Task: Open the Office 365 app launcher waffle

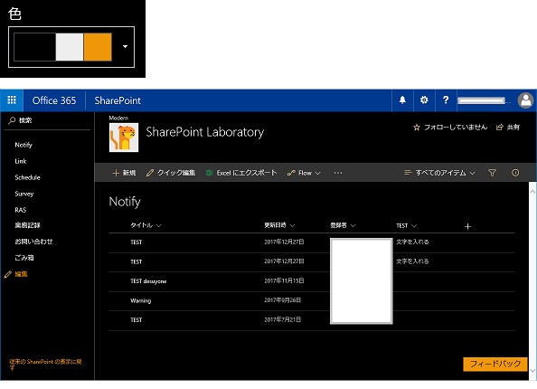Action: click(x=12, y=100)
